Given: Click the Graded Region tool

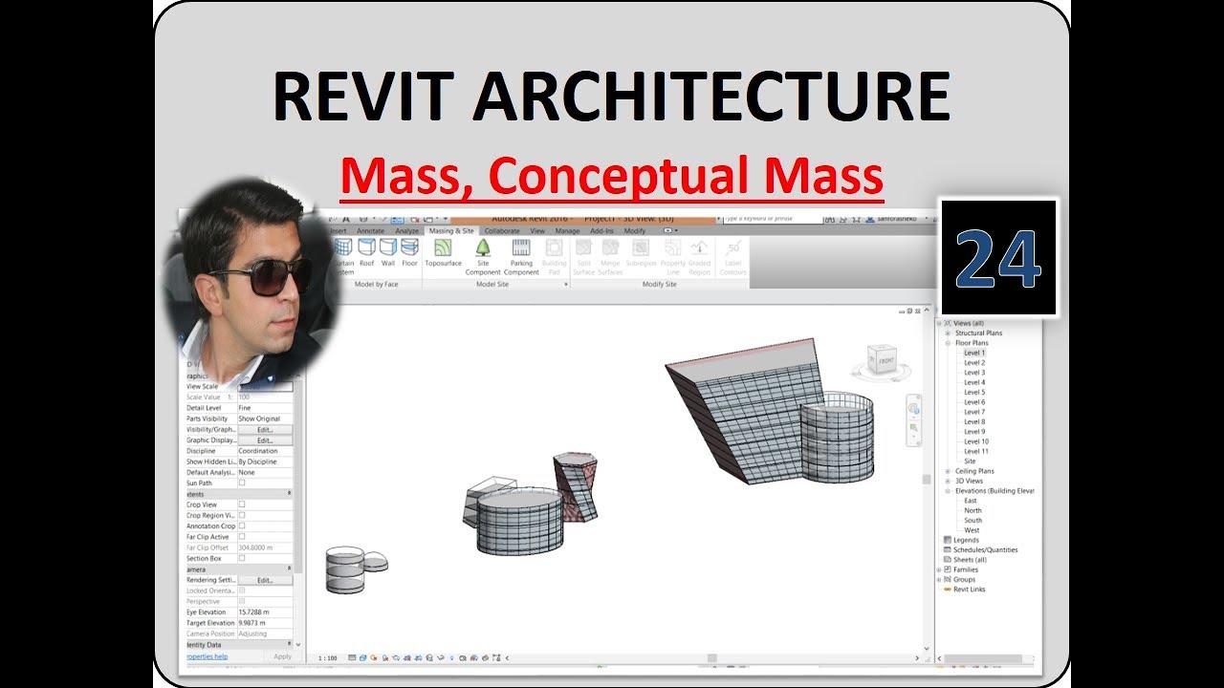Looking at the screenshot, I should (699, 256).
